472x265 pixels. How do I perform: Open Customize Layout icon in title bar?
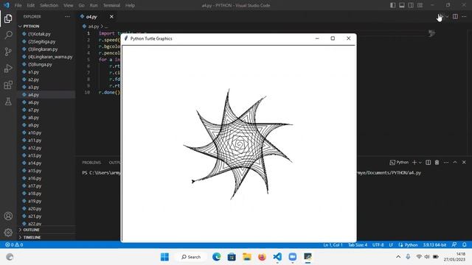[x=420, y=5]
